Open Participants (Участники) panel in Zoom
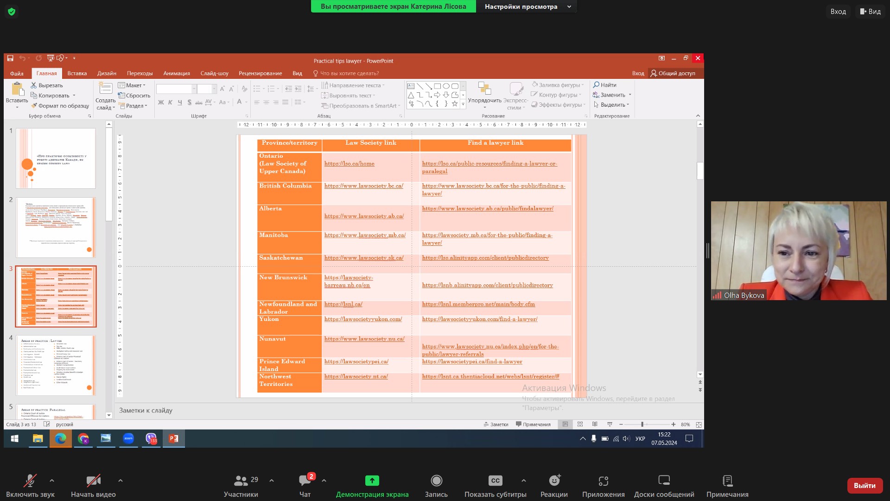Image resolution: width=890 pixels, height=501 pixels. [241, 486]
